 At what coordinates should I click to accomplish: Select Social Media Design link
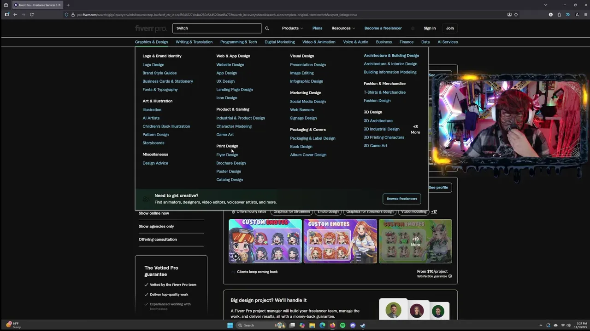pyautogui.click(x=308, y=102)
